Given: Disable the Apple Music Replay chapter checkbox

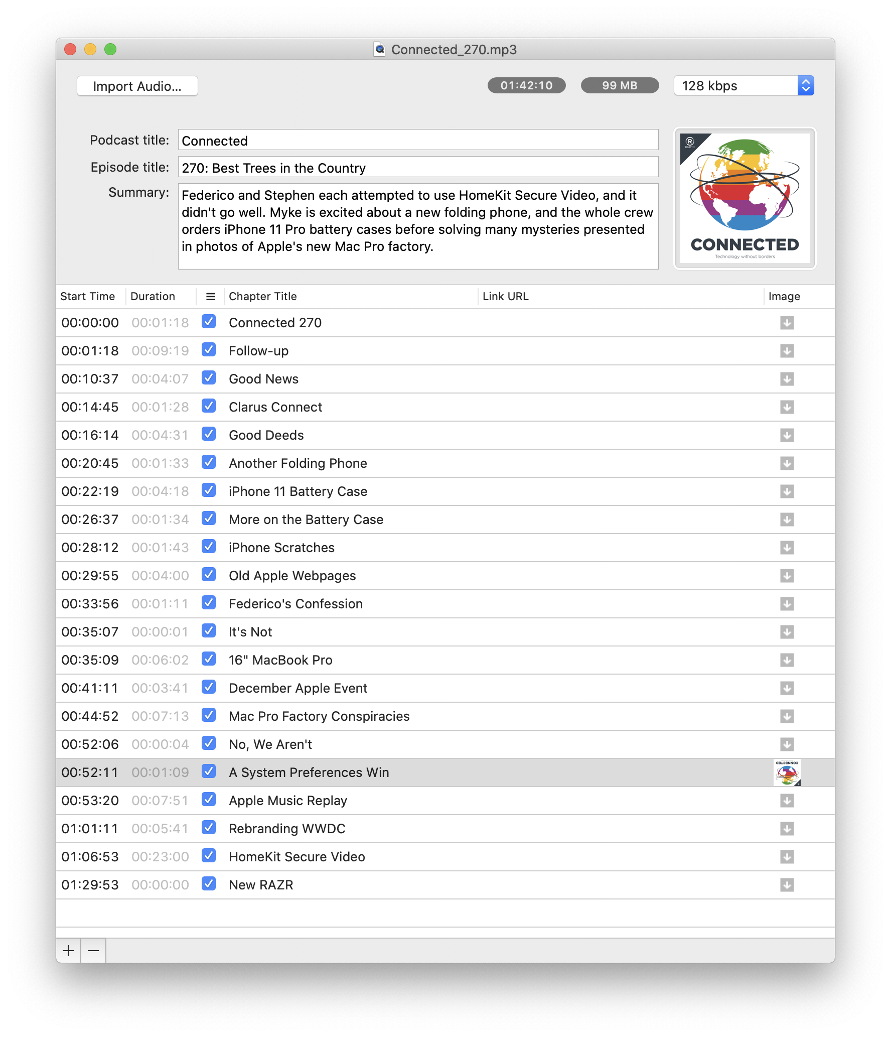Looking at the screenshot, I should click(209, 800).
